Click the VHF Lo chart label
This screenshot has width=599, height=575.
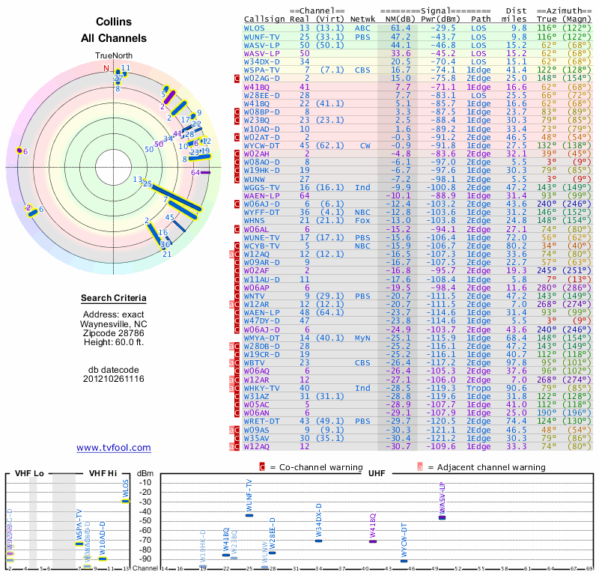(x=29, y=473)
